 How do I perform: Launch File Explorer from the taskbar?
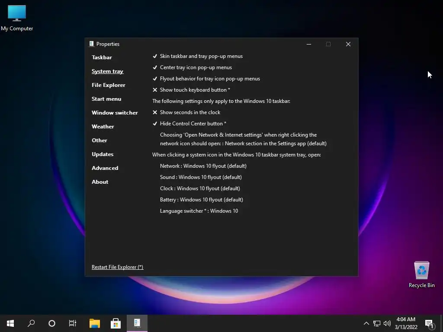pos(95,323)
